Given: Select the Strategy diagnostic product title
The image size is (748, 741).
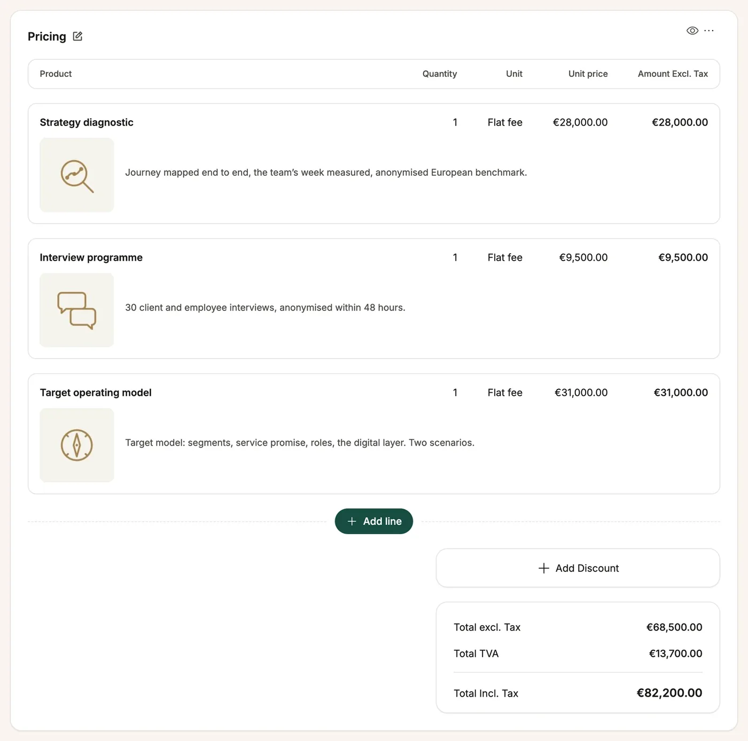Looking at the screenshot, I should tap(87, 122).
